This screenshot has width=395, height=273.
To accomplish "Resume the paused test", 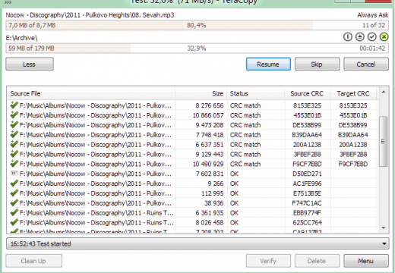I will point(268,64).
